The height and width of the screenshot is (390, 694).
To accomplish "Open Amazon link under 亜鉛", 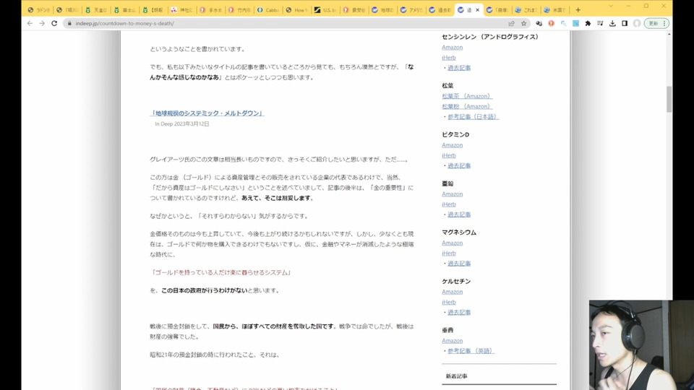I will point(452,194).
